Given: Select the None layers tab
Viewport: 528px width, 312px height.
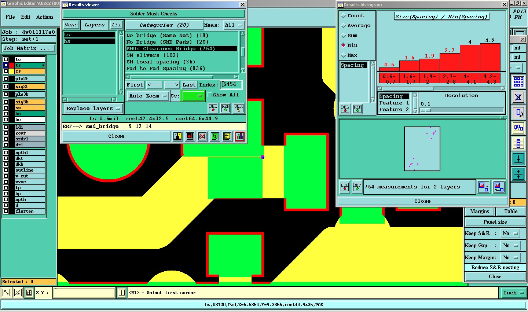Looking at the screenshot, I should pos(71,25).
